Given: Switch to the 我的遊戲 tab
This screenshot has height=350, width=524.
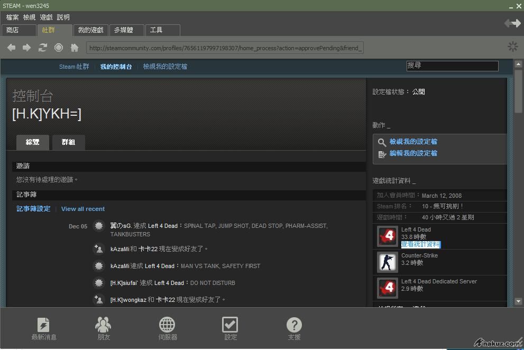Looking at the screenshot, I should tap(90, 30).
